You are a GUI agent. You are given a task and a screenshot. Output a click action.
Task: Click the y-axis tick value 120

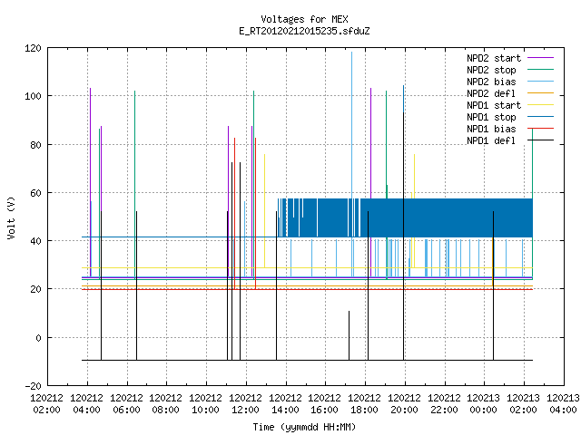pos(33,48)
